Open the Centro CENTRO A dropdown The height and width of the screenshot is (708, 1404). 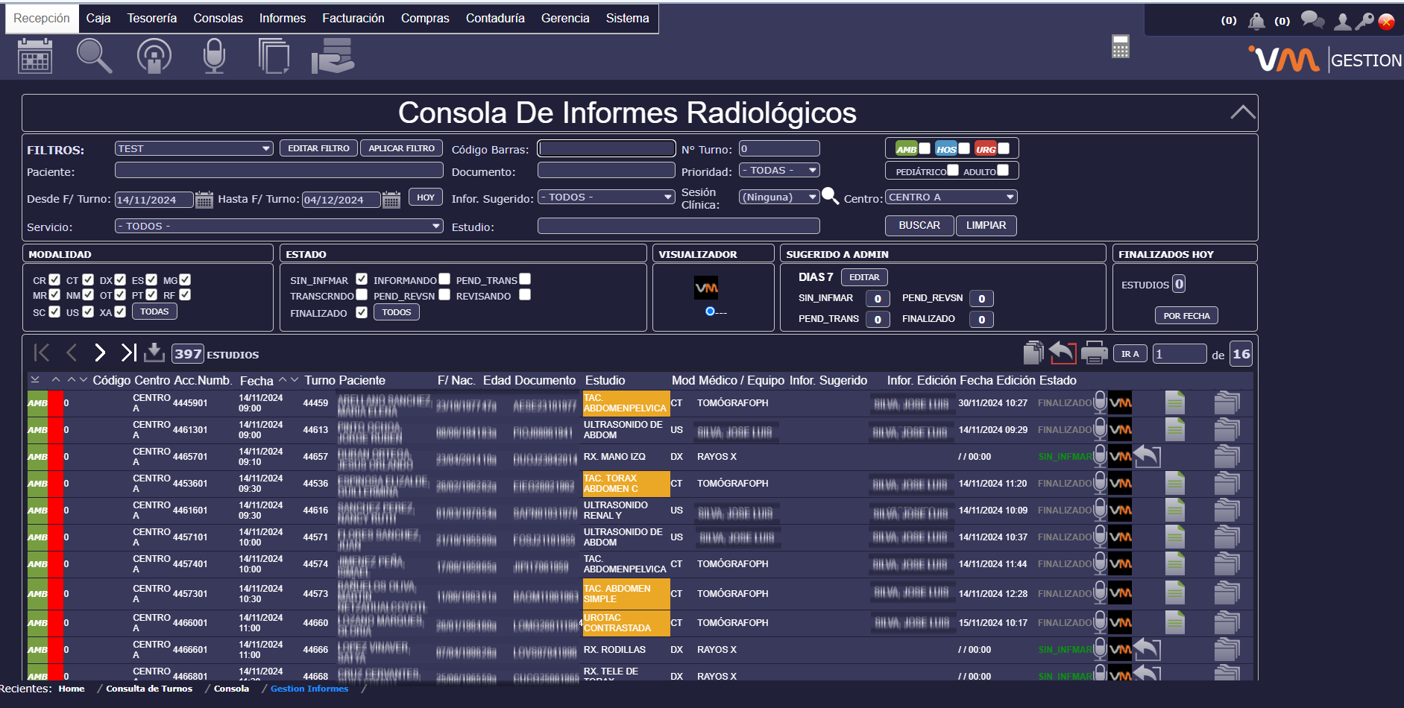pos(951,197)
